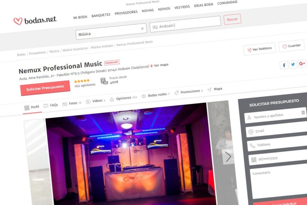The width and height of the screenshot is (307, 205).
Task: Click the Twitter share icon
Action: [x=293, y=64]
